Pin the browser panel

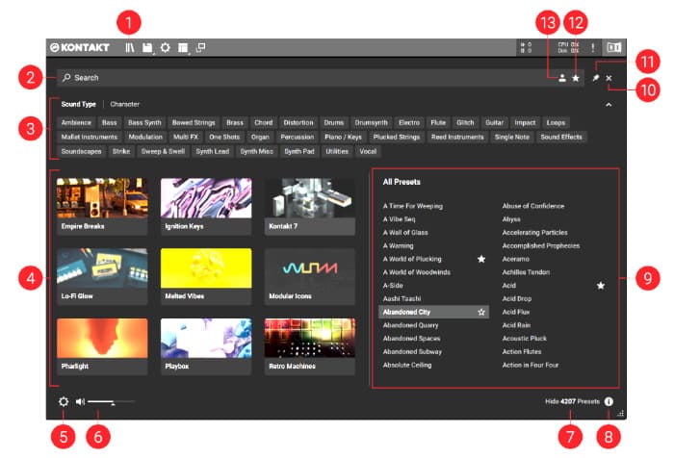pos(595,78)
